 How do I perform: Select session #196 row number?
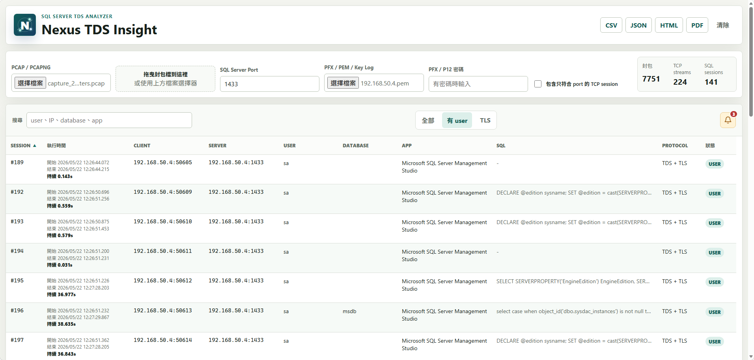point(17,310)
